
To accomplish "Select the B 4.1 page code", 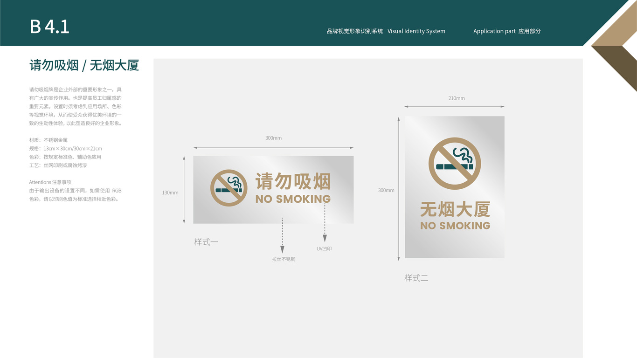I will 49,27.
